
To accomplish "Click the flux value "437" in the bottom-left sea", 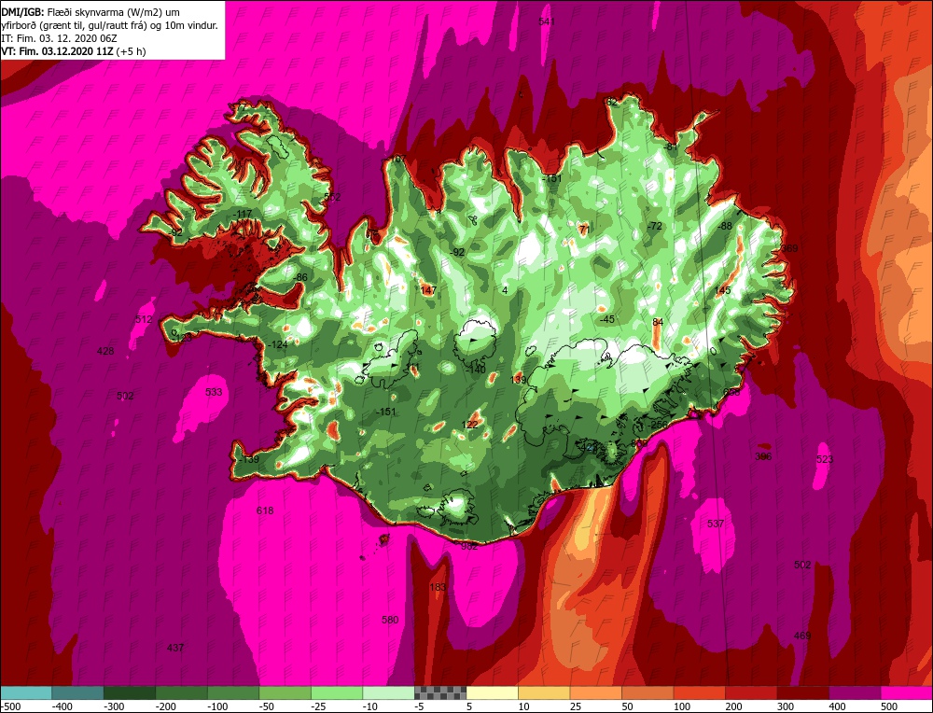I will tap(175, 648).
